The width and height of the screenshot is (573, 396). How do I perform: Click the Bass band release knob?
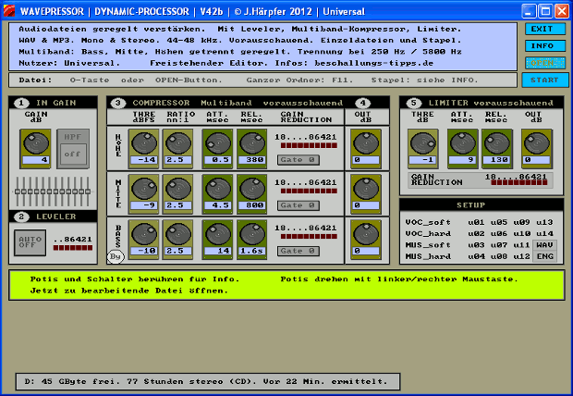point(252,234)
